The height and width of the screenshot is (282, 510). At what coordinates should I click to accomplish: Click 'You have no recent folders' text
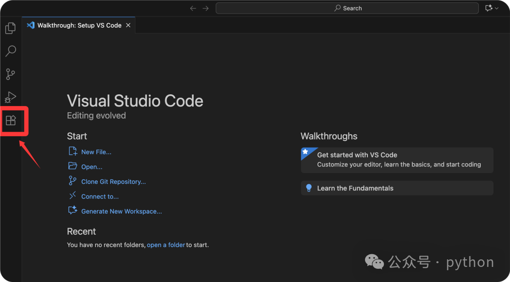click(106, 245)
